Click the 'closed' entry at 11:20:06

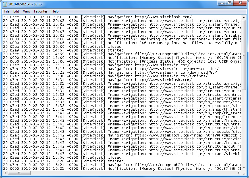[x=114, y=47]
